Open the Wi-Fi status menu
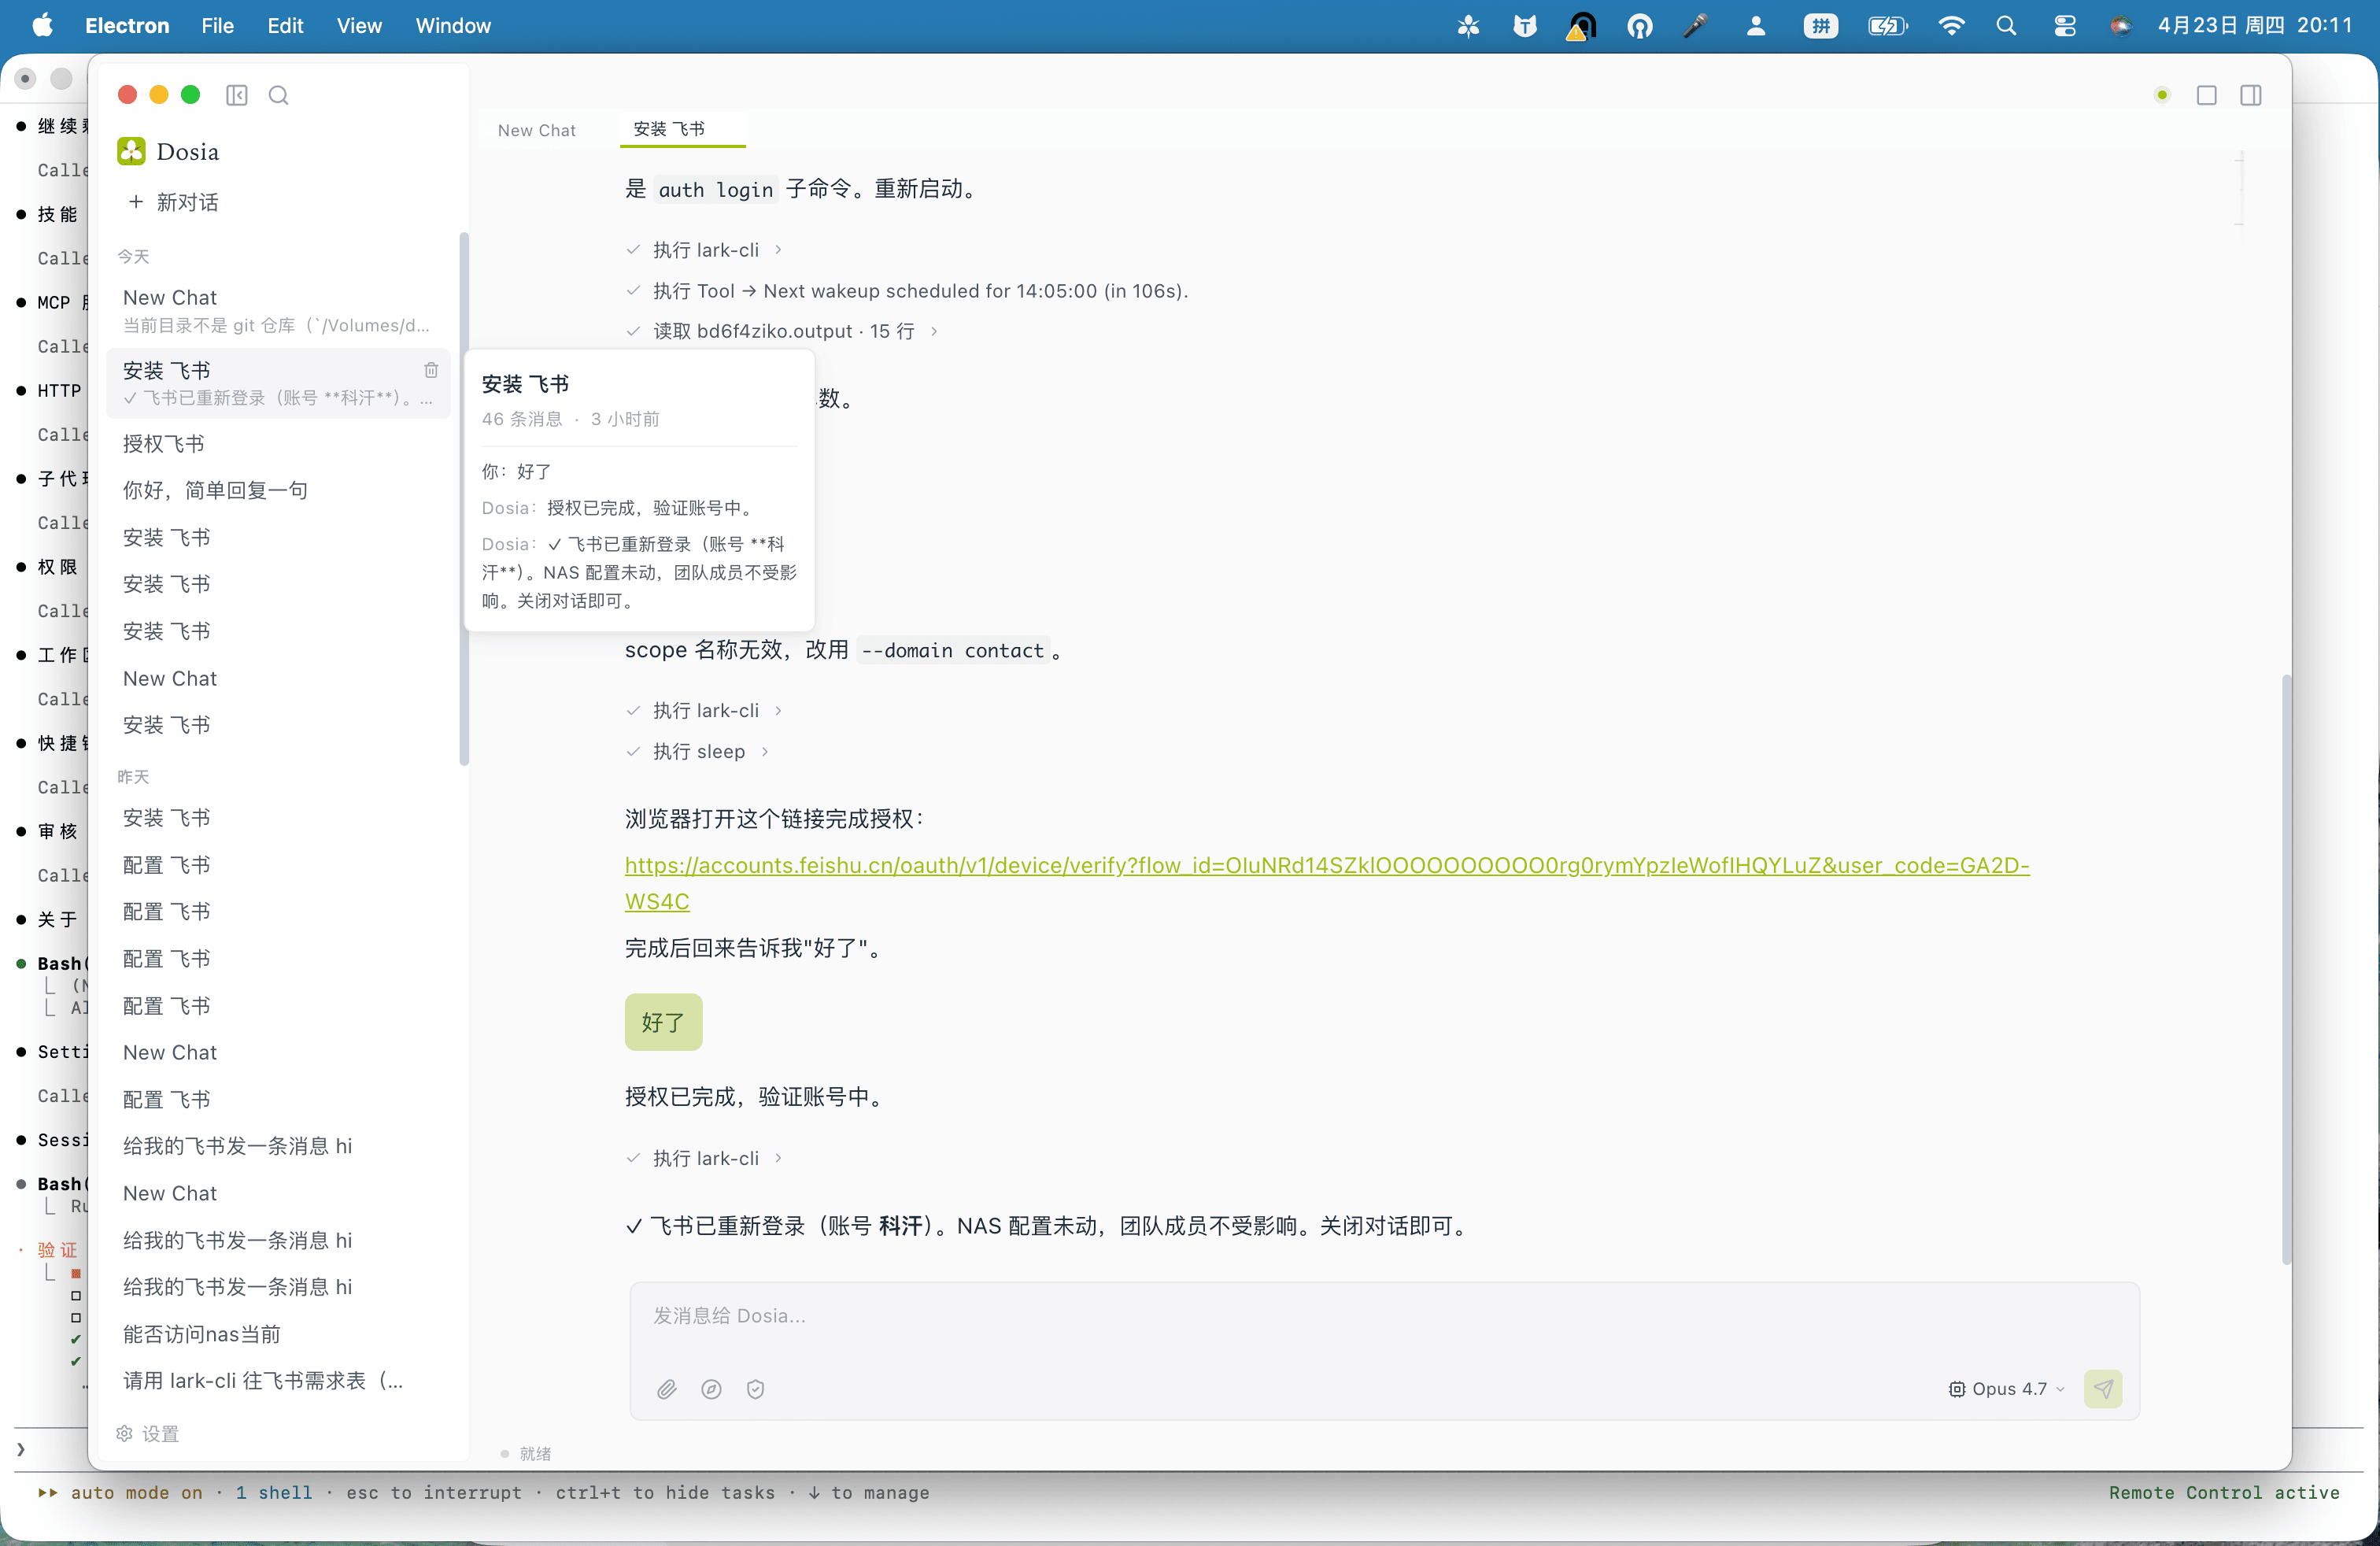Viewport: 2380px width, 1546px height. (1950, 25)
